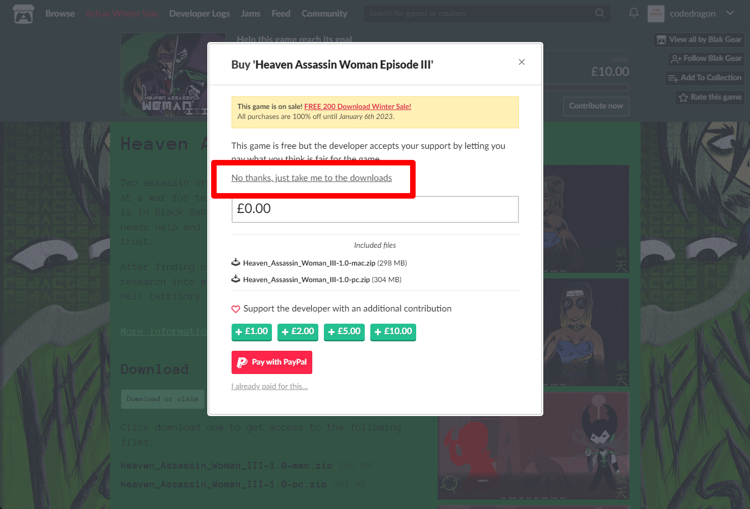This screenshot has height=509, width=750.
Task: Click the codedragon user avatar
Action: (x=656, y=14)
